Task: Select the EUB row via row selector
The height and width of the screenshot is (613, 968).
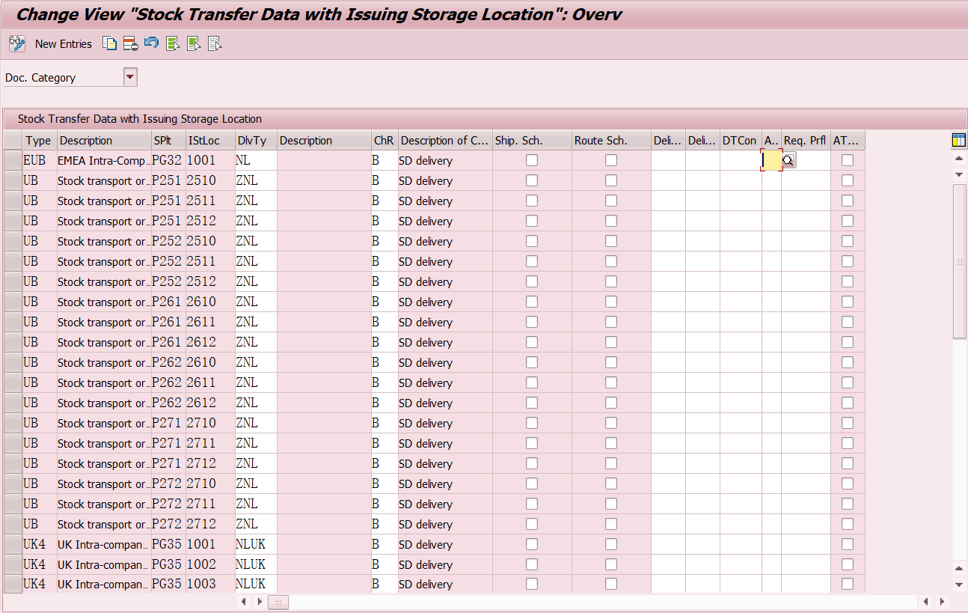Action: click(13, 160)
